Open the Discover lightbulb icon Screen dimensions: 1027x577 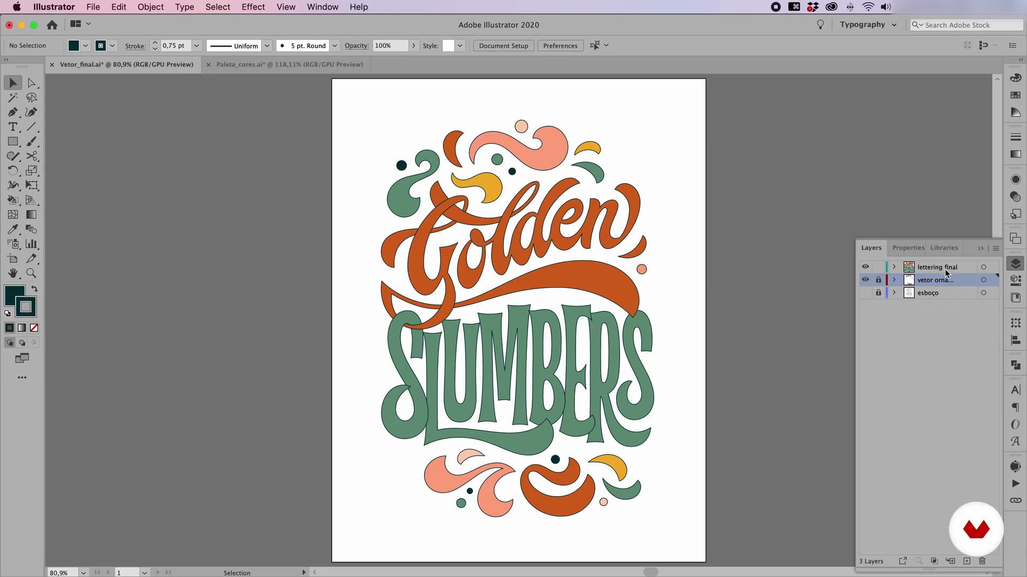(x=821, y=25)
